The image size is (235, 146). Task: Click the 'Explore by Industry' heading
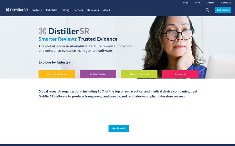(x=54, y=62)
